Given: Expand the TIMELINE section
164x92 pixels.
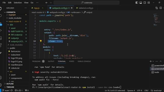Looking at the screenshot, I should tap(10, 87).
